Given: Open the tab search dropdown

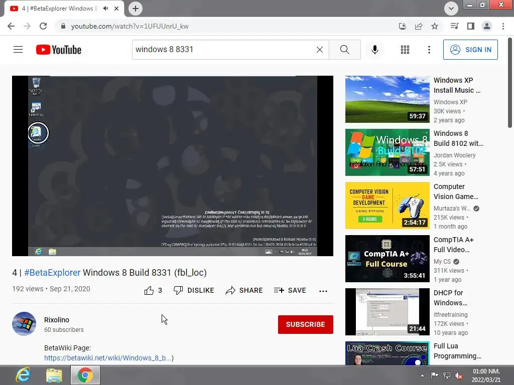Looking at the screenshot, I should [451, 9].
